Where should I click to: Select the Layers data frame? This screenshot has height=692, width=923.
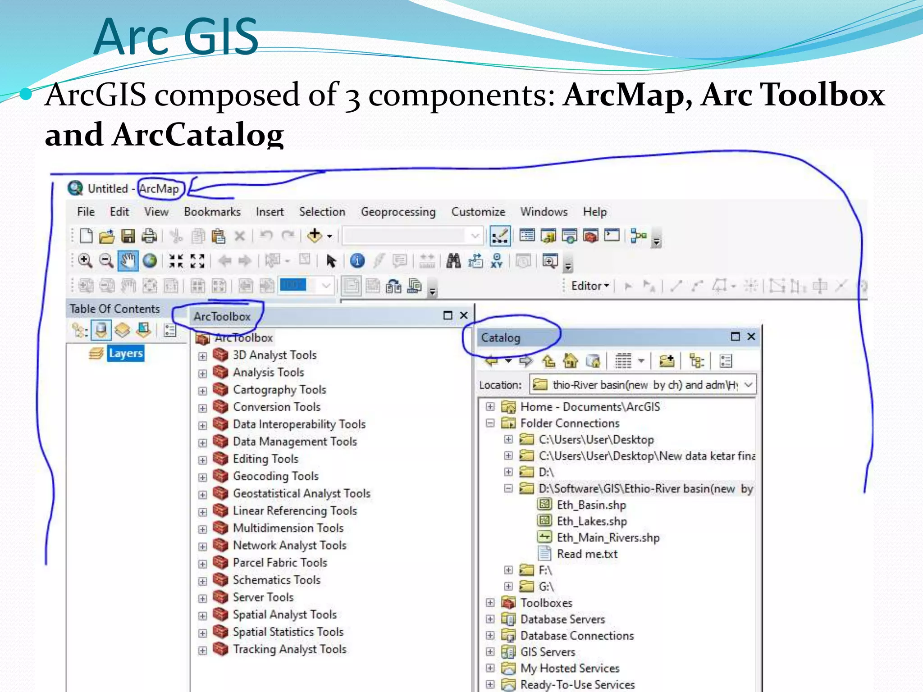[x=126, y=354]
